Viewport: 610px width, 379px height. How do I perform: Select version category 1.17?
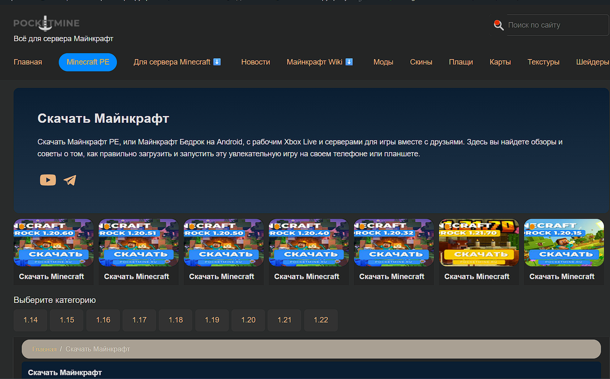(139, 320)
